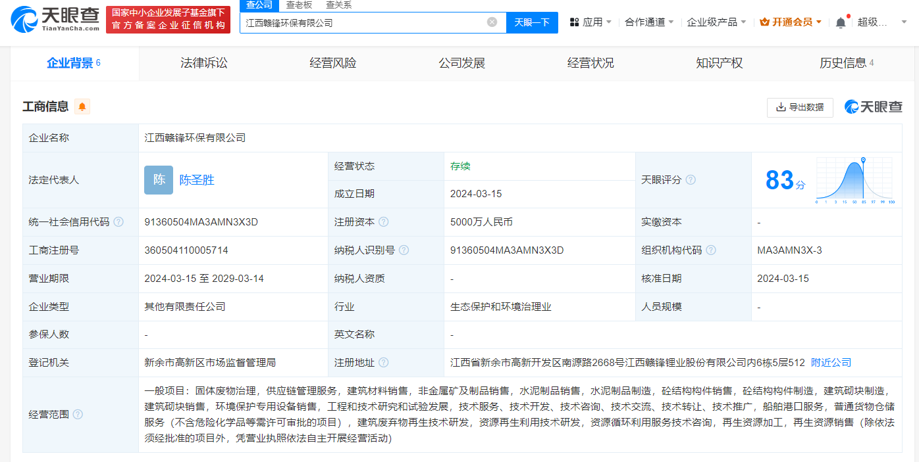The image size is (919, 462).
Task: Open the 开通会员 membership dropdown
Action: click(791, 22)
